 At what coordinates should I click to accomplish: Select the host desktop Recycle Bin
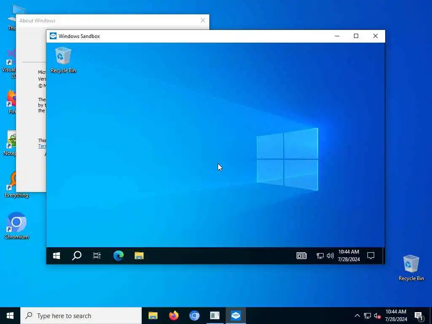[411, 268]
